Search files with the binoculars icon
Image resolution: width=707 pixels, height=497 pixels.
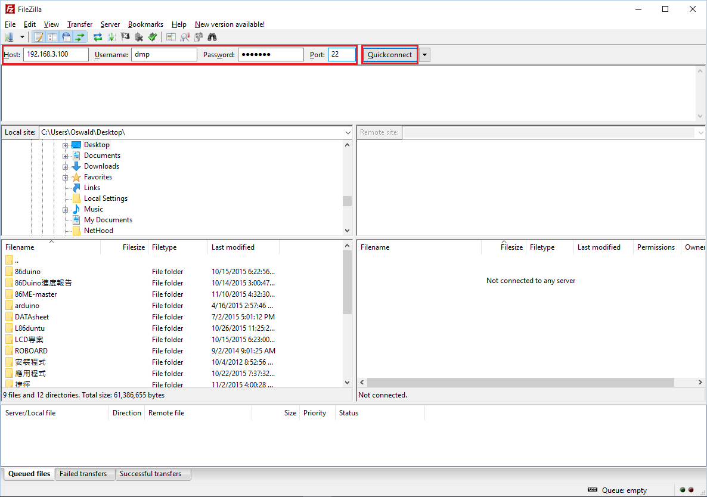[212, 37]
